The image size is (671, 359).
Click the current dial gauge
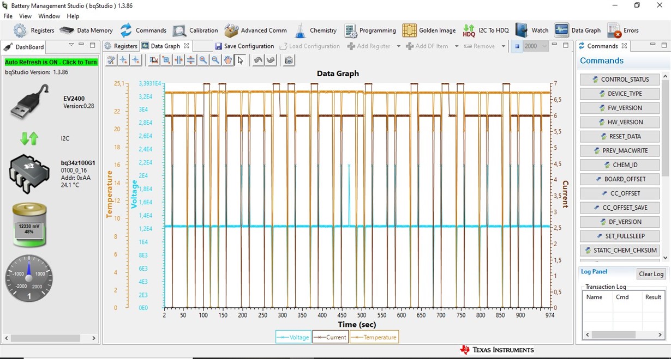[x=29, y=278]
